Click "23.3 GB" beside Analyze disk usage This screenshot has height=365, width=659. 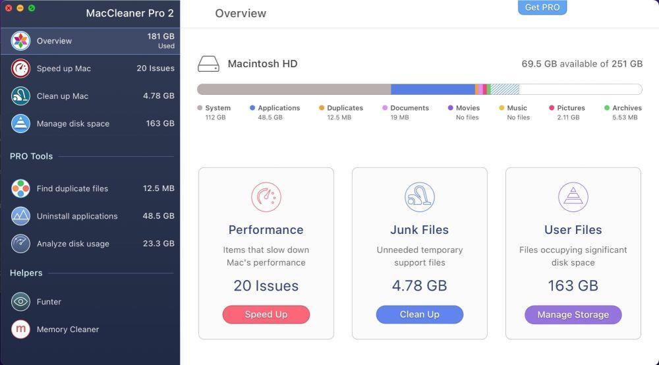tap(158, 244)
